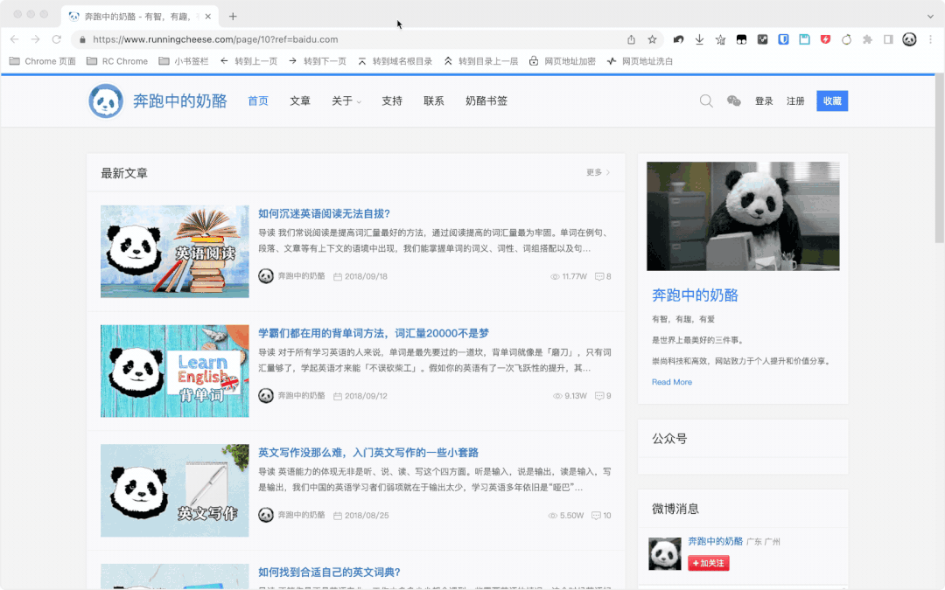The width and height of the screenshot is (945, 590).
Task: Click the panda site logo
Action: pos(106,101)
